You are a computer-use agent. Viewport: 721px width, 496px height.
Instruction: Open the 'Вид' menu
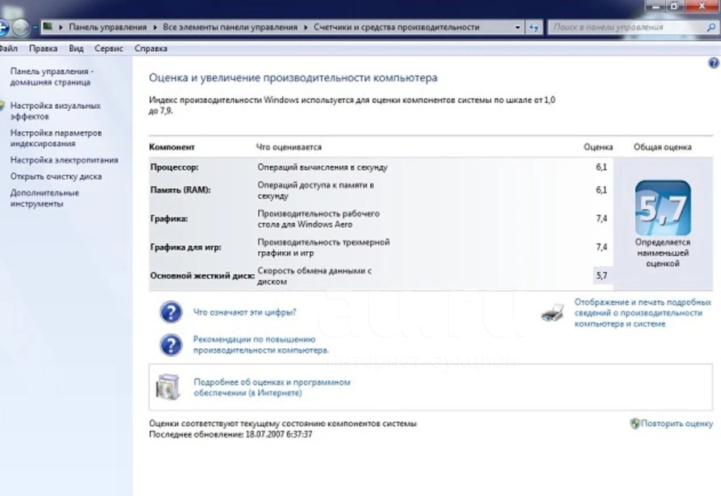click(x=76, y=49)
